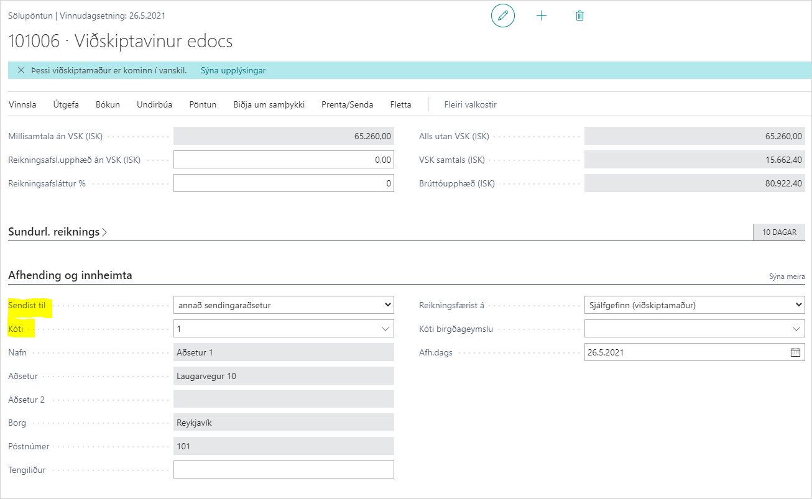
Task: Open the Vinnsla menu
Action: tap(22, 104)
